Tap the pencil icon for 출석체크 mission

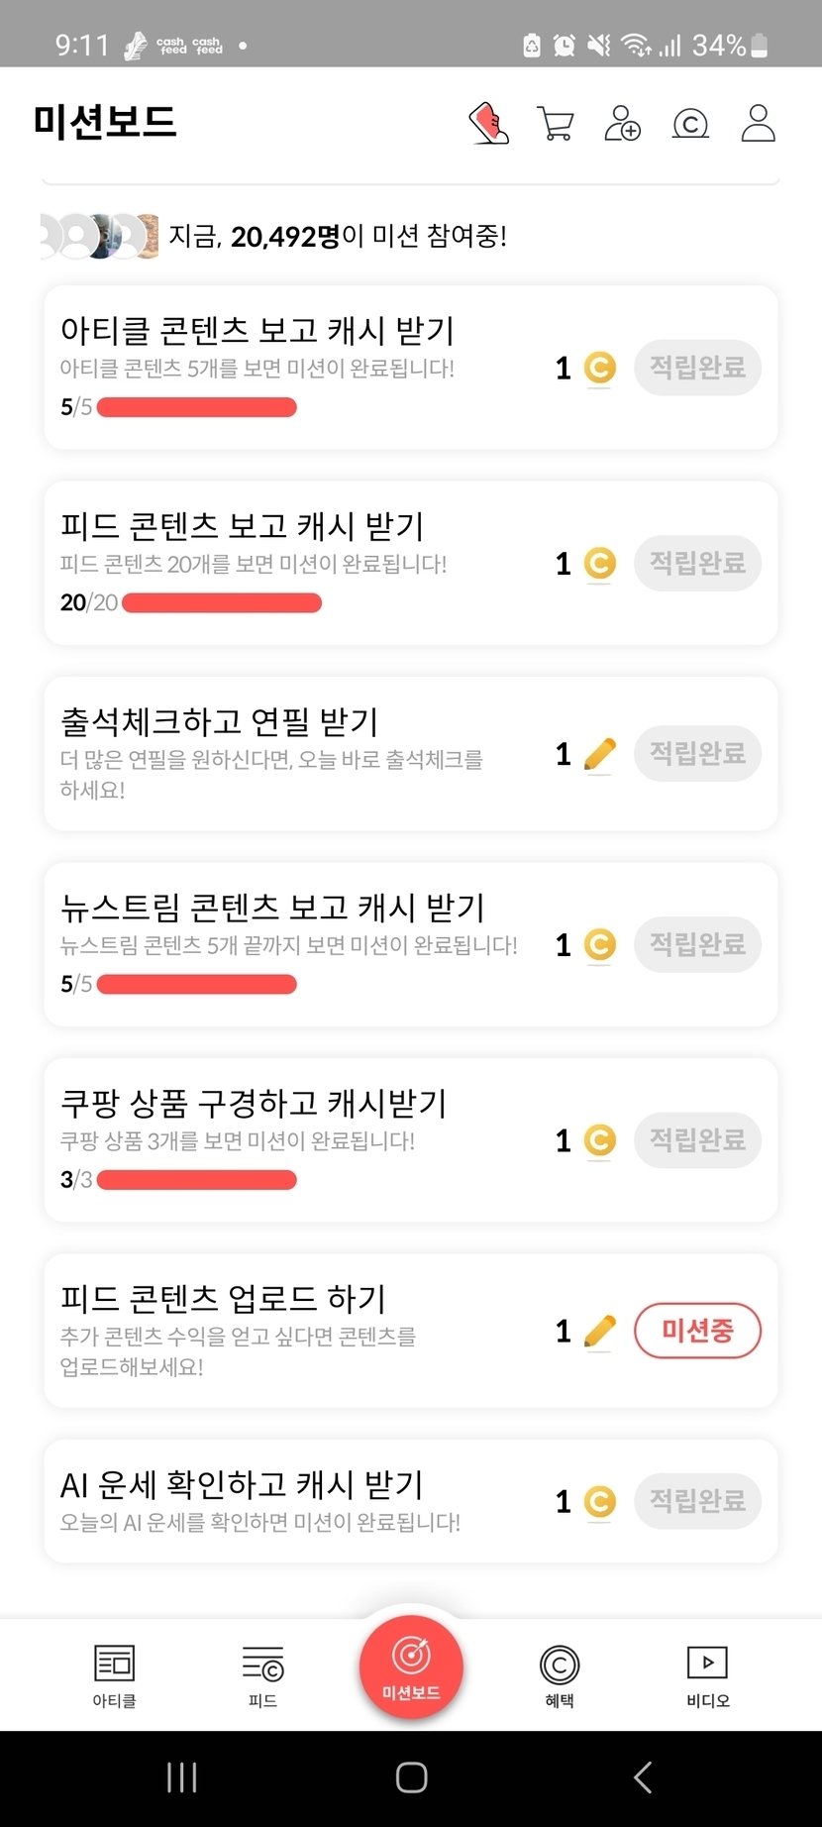599,755
